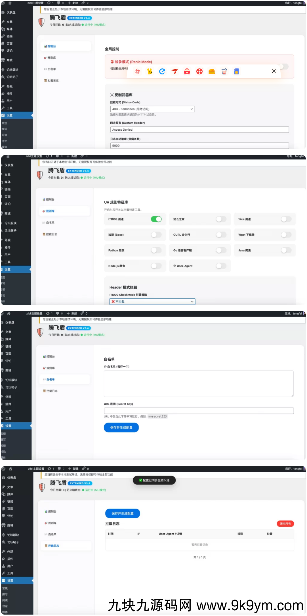Focus the Access Denied custom header field
The width and height of the screenshot is (307, 616).
click(199, 130)
